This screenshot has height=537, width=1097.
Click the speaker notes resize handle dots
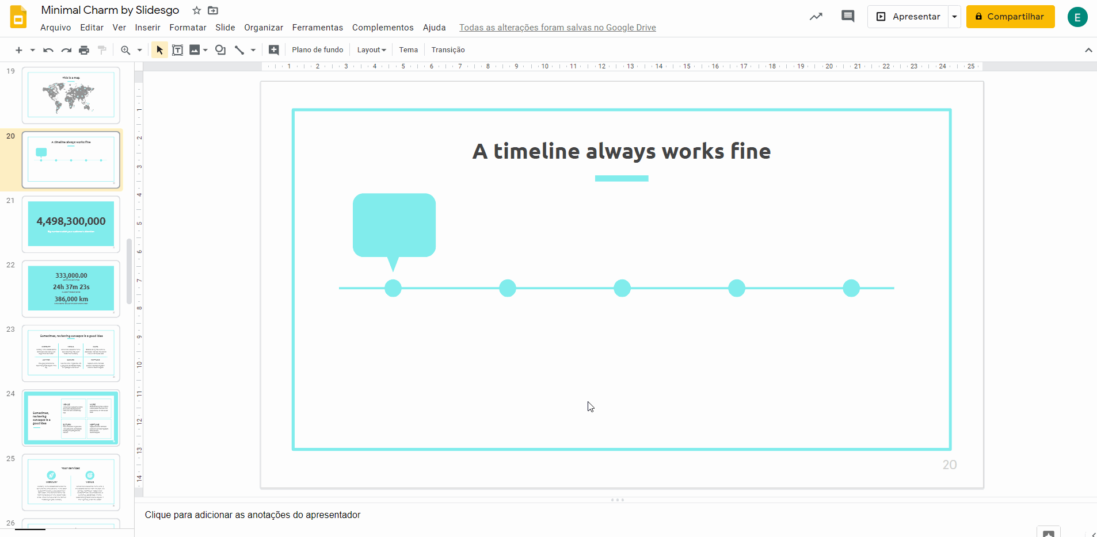pyautogui.click(x=617, y=500)
